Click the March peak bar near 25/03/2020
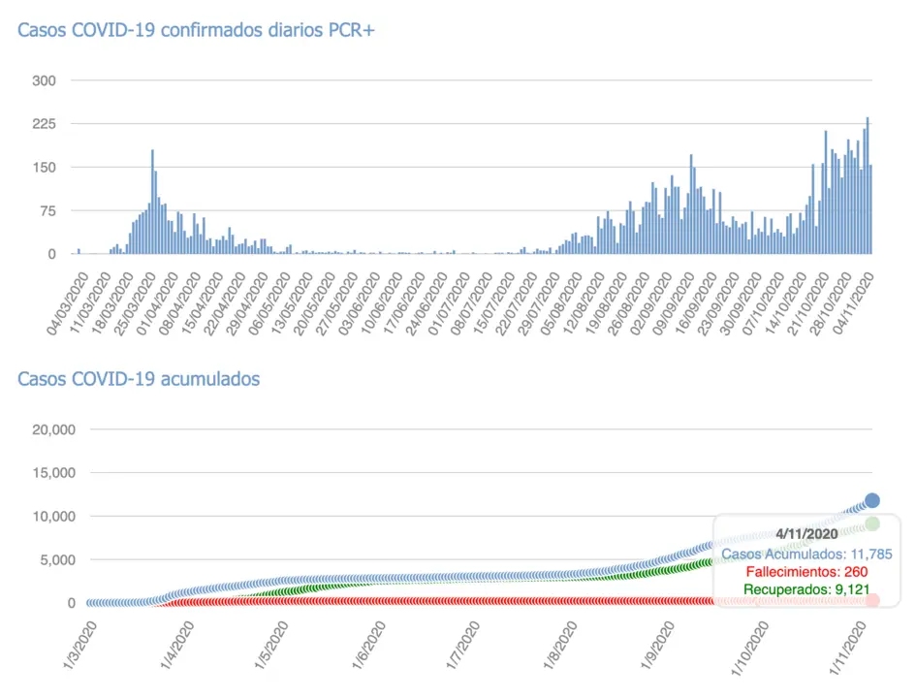 tap(152, 204)
